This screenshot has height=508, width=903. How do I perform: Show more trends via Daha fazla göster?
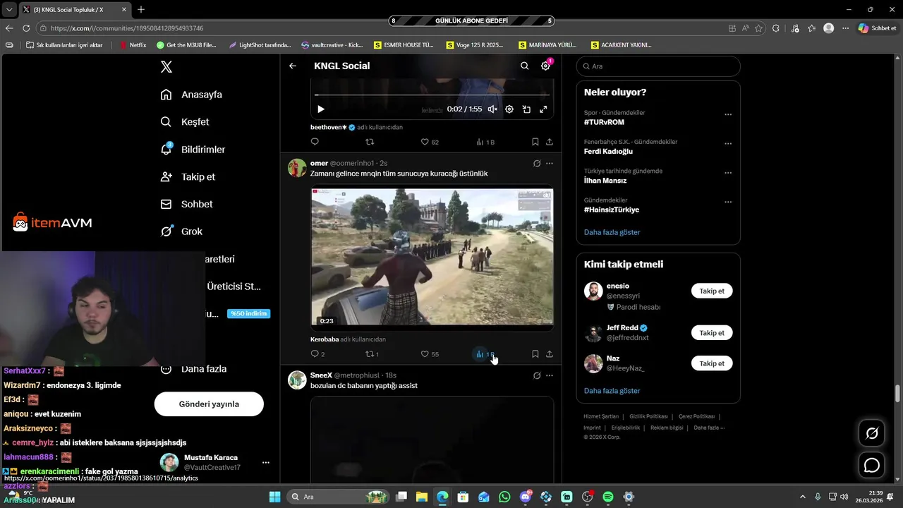click(x=612, y=232)
